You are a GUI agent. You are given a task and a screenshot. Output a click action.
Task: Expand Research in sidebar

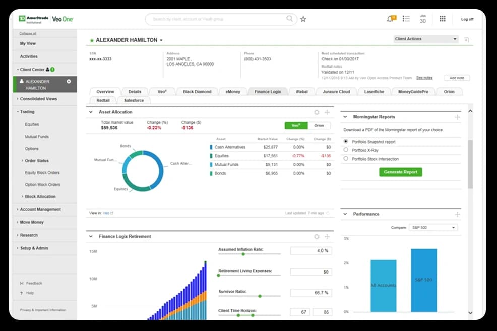29,235
